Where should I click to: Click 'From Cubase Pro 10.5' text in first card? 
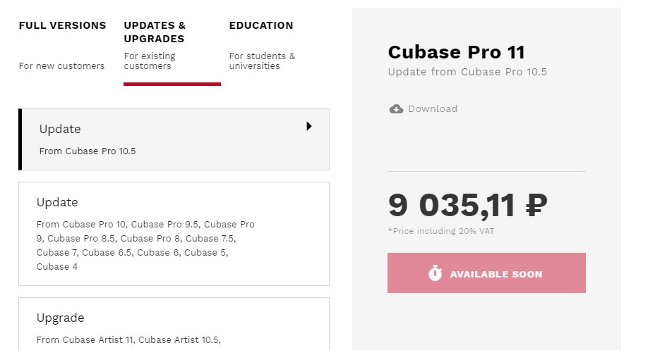88,151
